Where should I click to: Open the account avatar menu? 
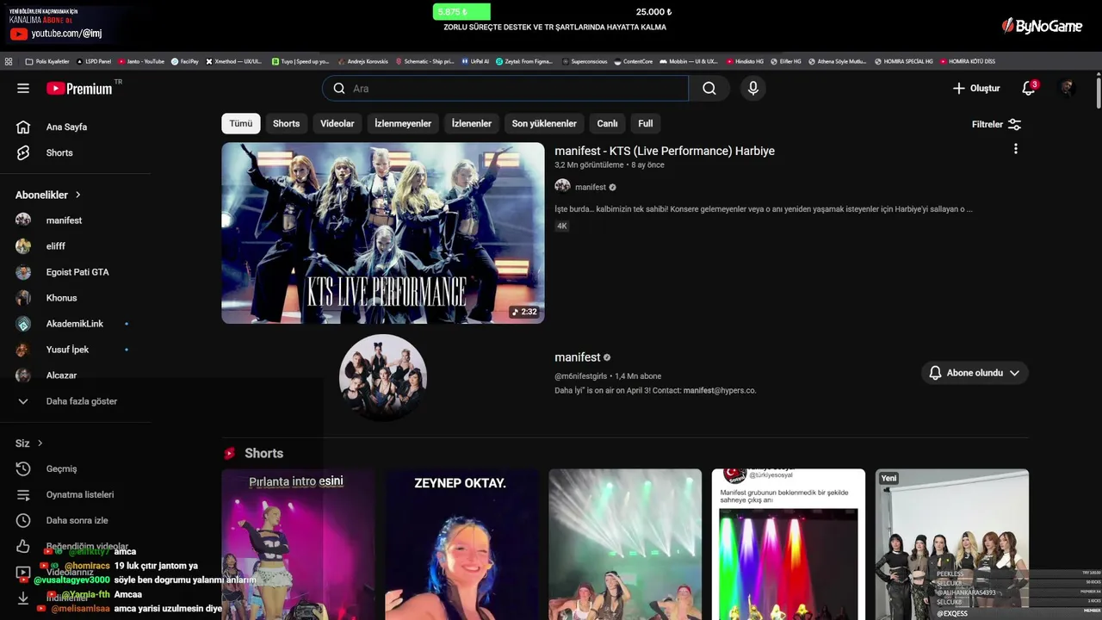coord(1068,89)
